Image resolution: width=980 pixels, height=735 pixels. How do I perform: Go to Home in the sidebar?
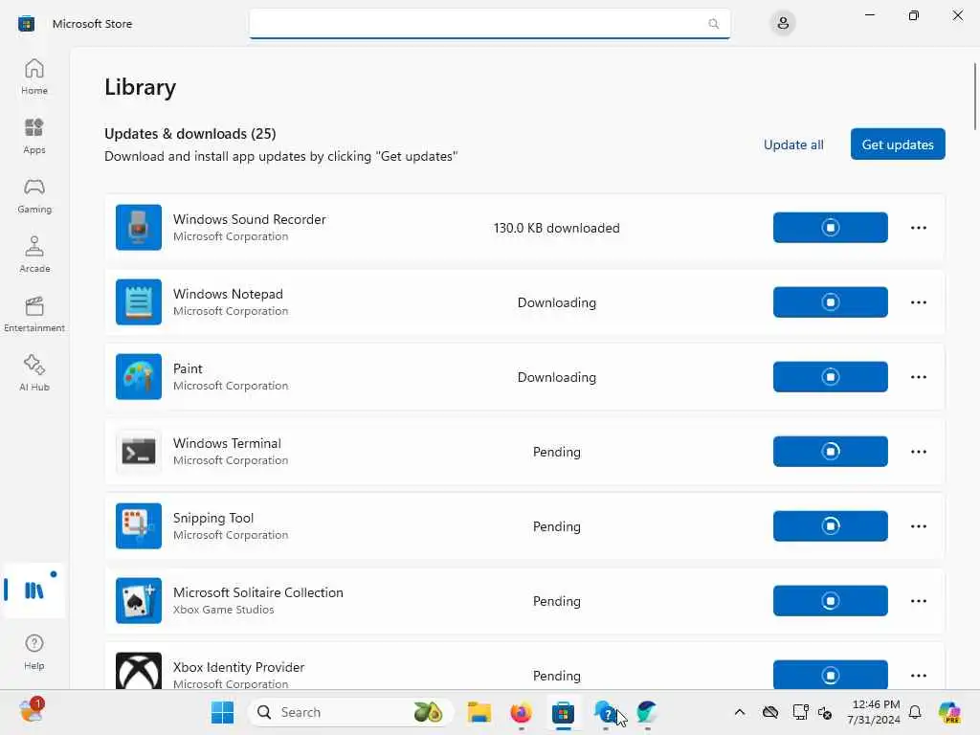click(34, 77)
